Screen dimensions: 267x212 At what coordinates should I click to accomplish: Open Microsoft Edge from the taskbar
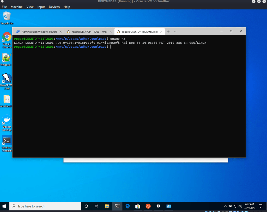click(128, 206)
